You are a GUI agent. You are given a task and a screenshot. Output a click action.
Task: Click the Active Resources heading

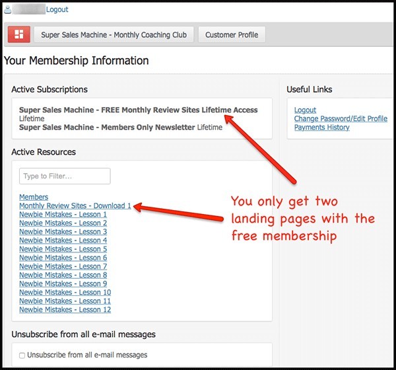(x=44, y=152)
